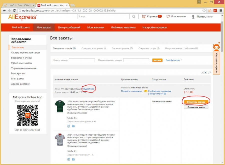Screen dimensions: 225x165
Task: Click the browser forward arrow
Action: (x=9, y=10)
